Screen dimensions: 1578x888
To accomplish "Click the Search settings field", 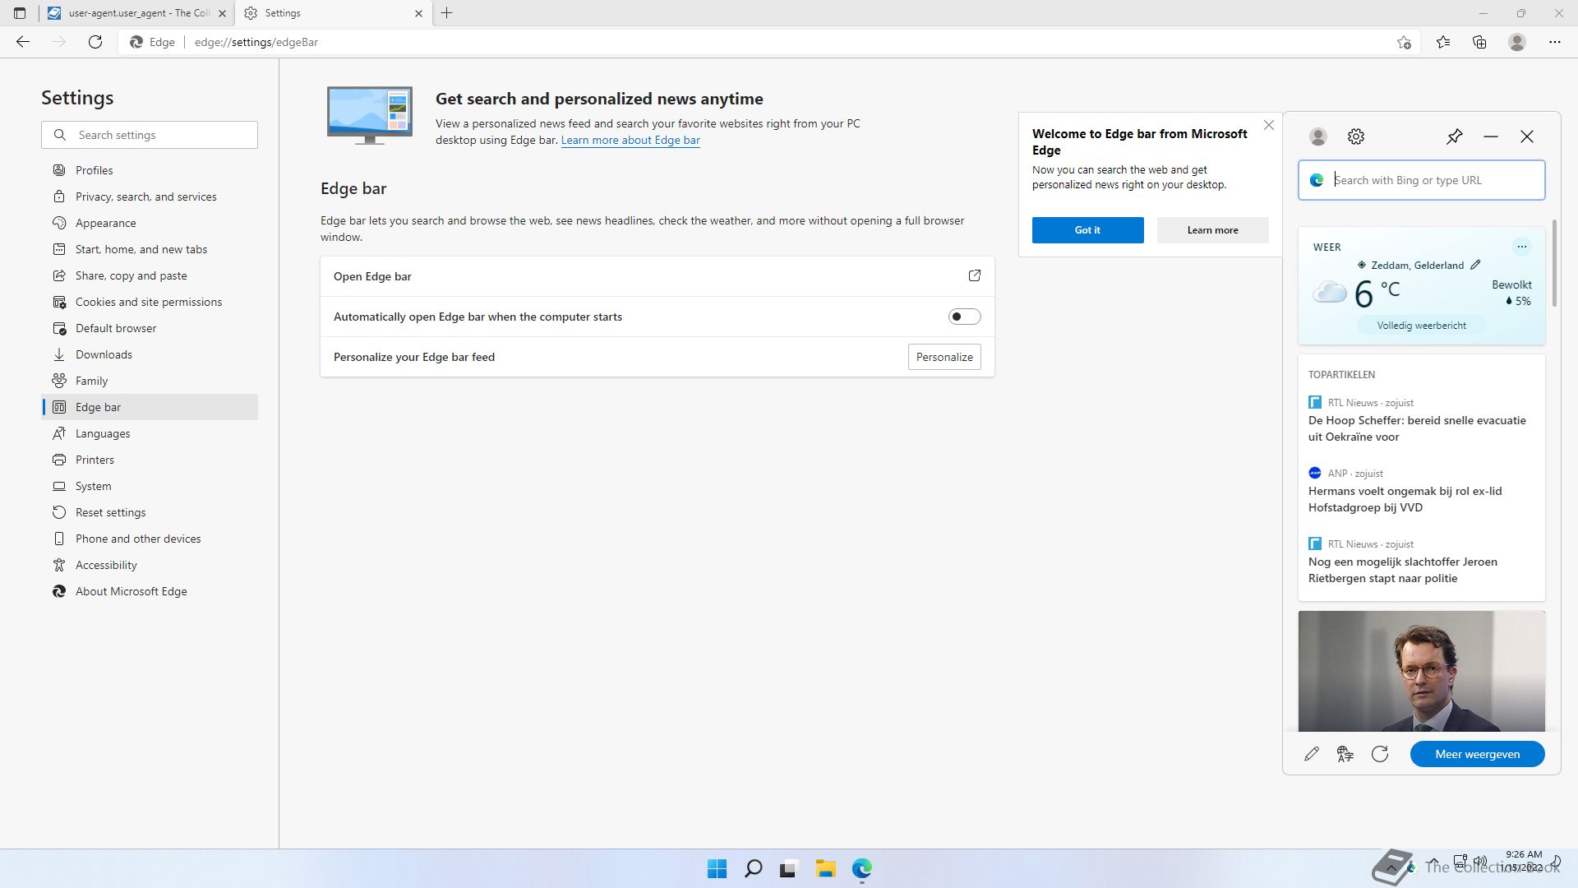I will (x=150, y=135).
